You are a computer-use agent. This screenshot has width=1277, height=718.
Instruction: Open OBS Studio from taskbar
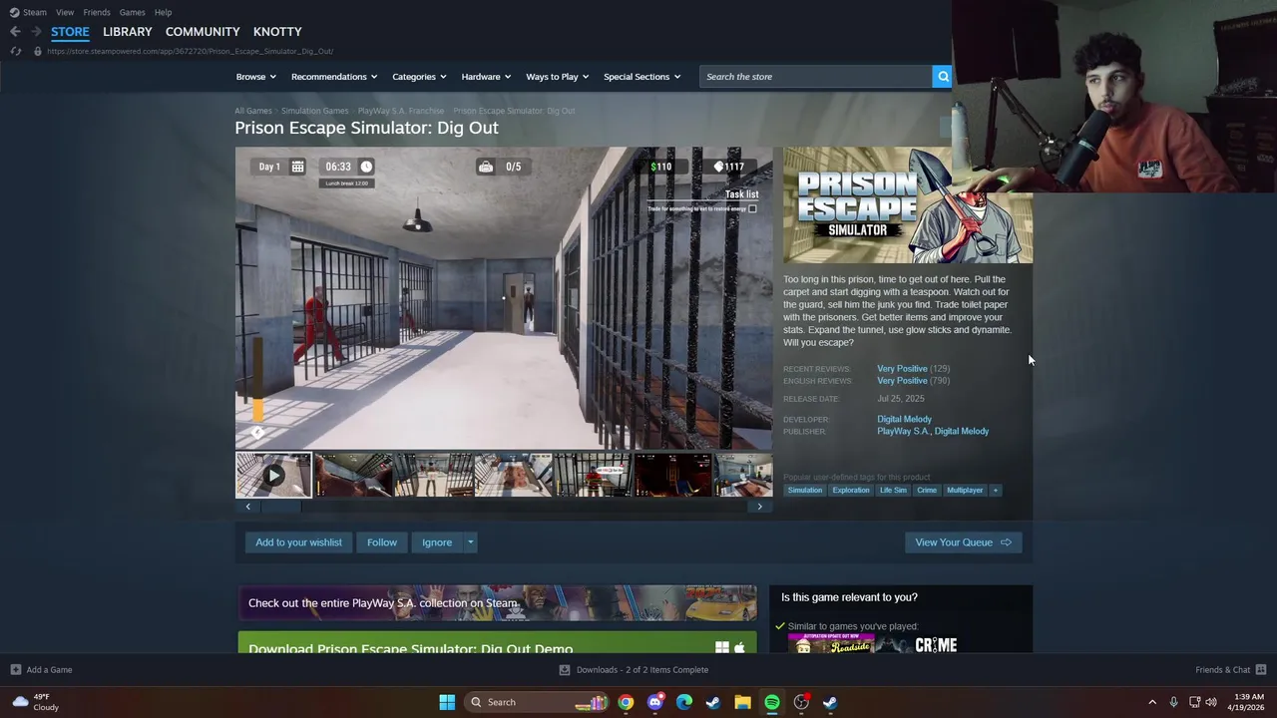(801, 702)
